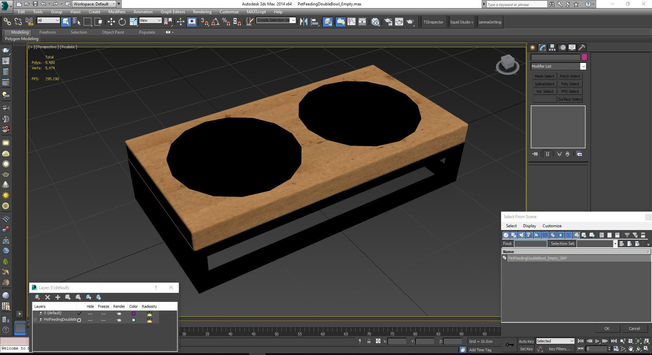Toggle Display Geometry filter in Select From Scene
The height and width of the screenshot is (355, 652).
pos(506,235)
